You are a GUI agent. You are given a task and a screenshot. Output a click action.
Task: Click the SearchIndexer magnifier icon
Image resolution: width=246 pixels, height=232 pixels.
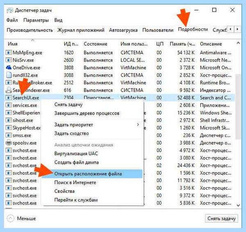[9, 90]
